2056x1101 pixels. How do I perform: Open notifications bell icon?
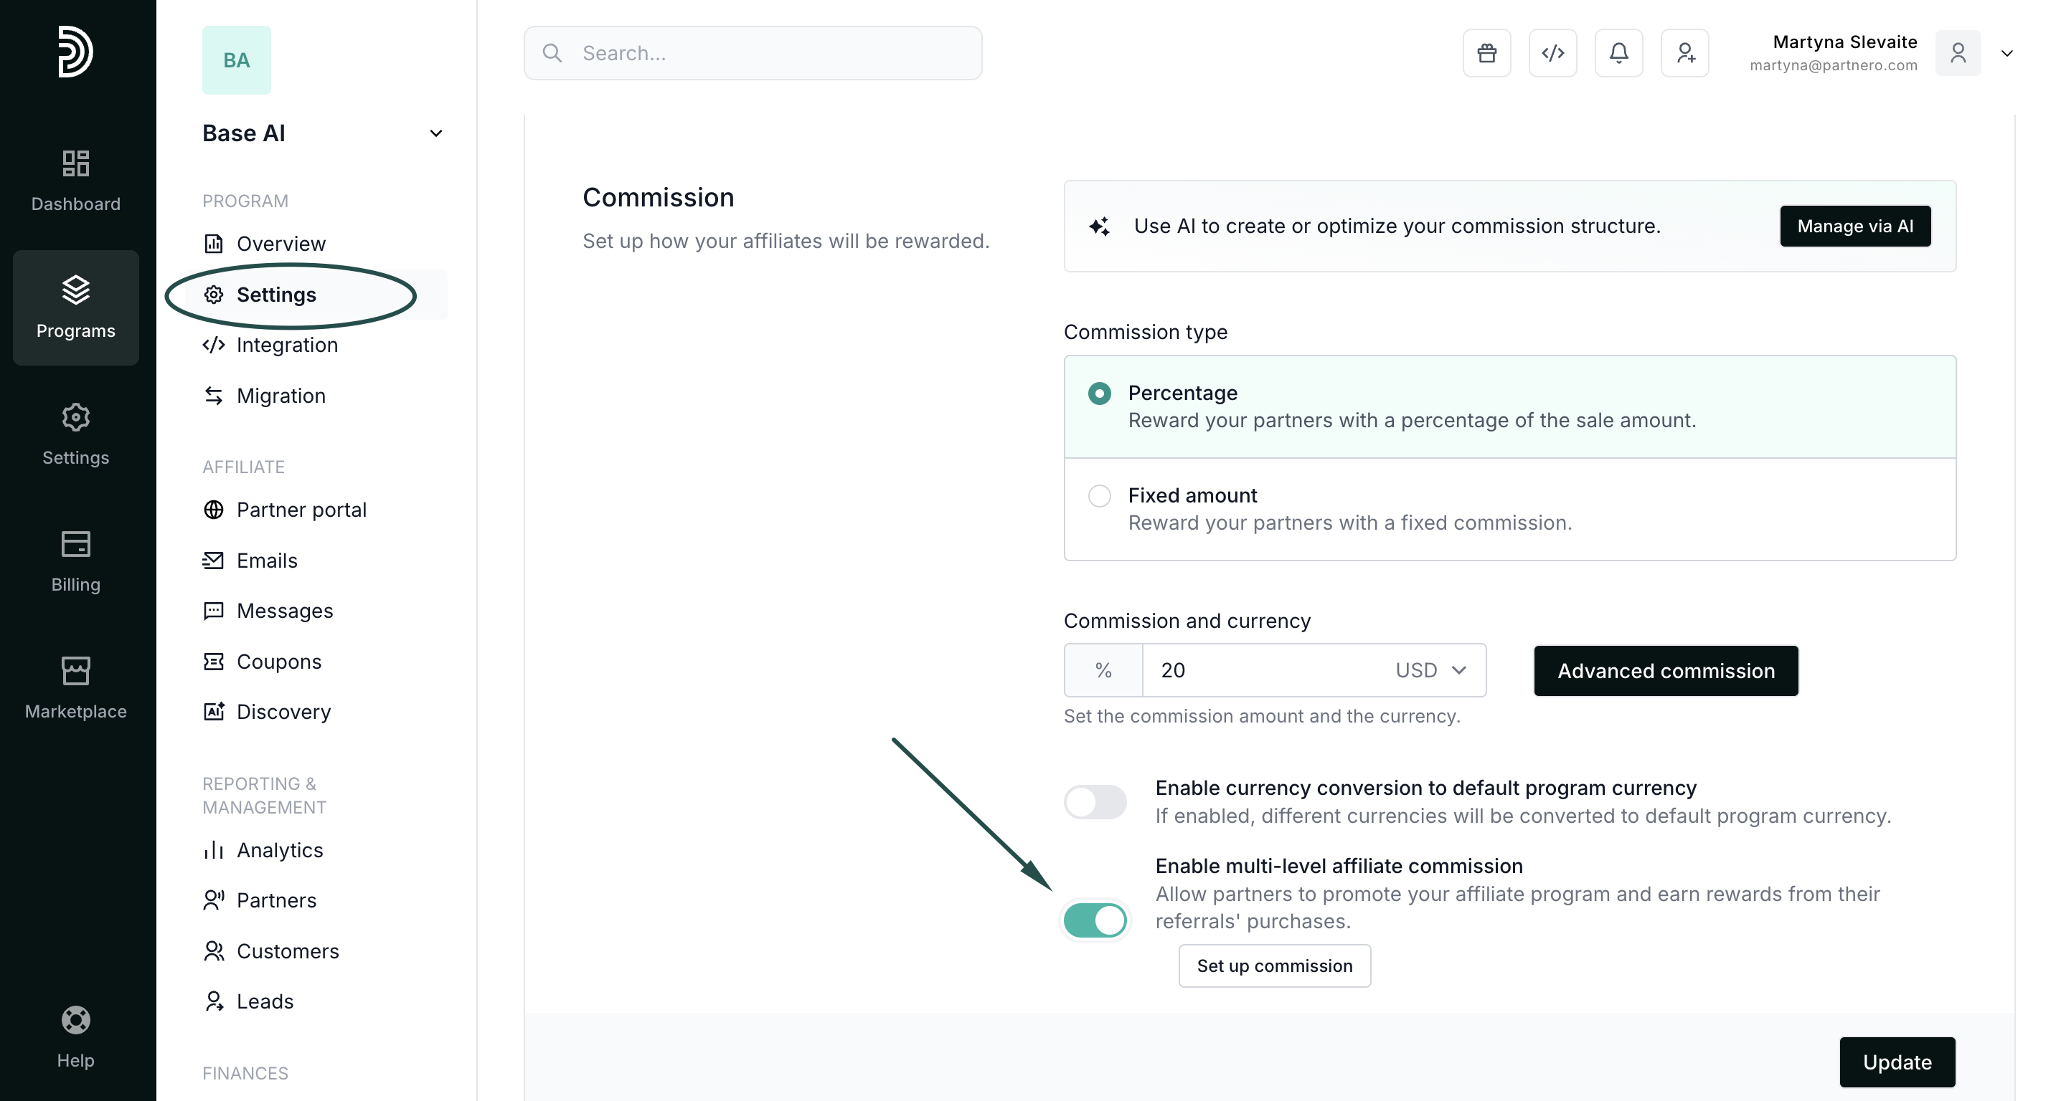coord(1618,54)
